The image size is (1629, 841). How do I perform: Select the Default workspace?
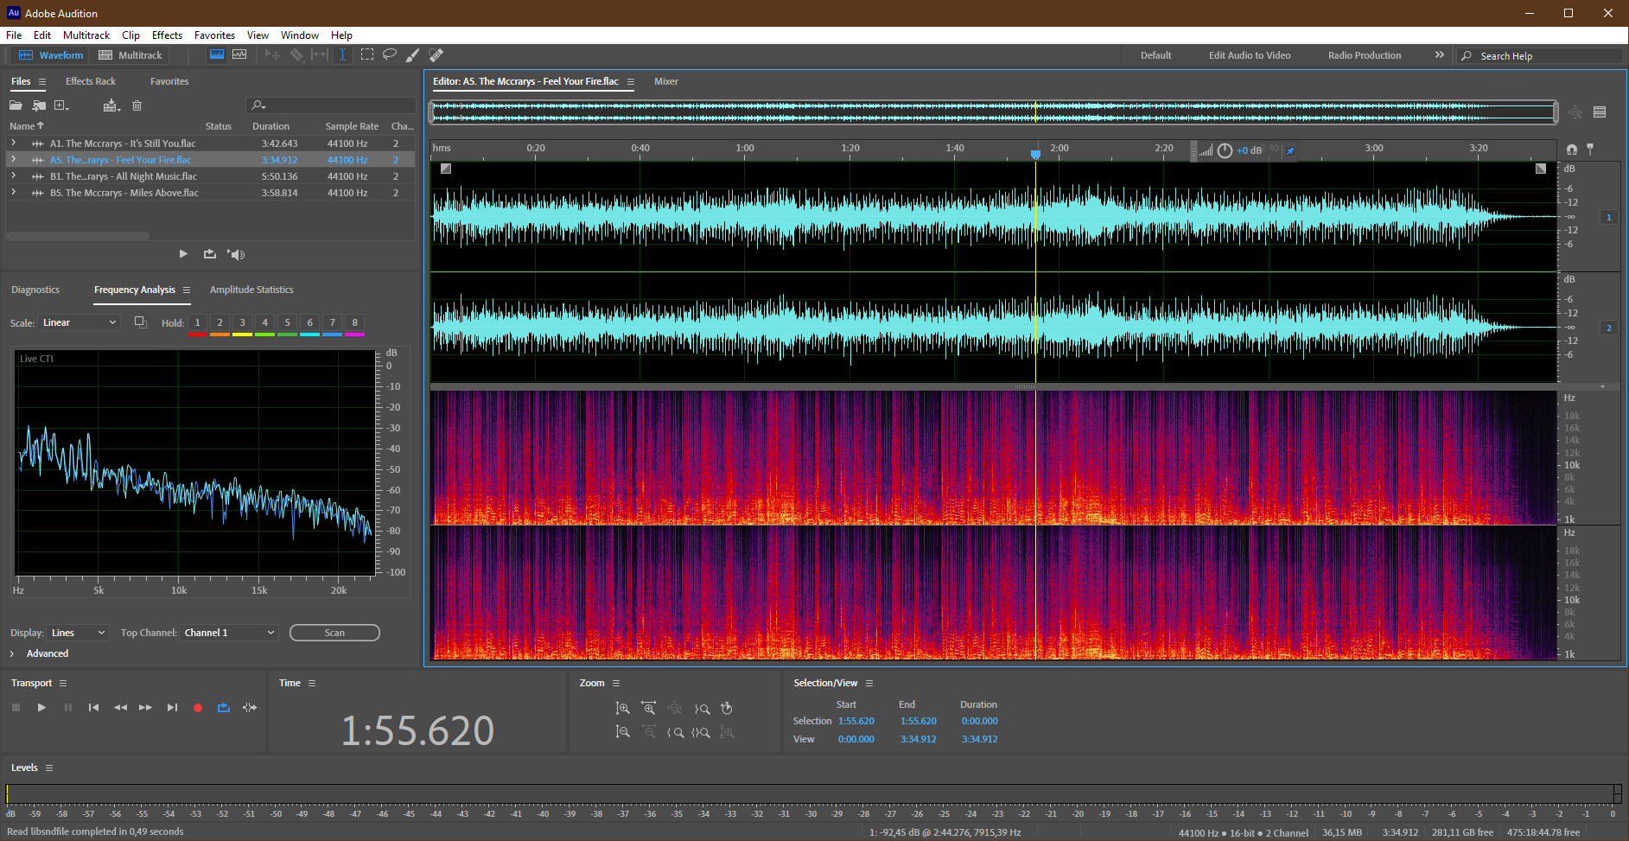coord(1155,55)
